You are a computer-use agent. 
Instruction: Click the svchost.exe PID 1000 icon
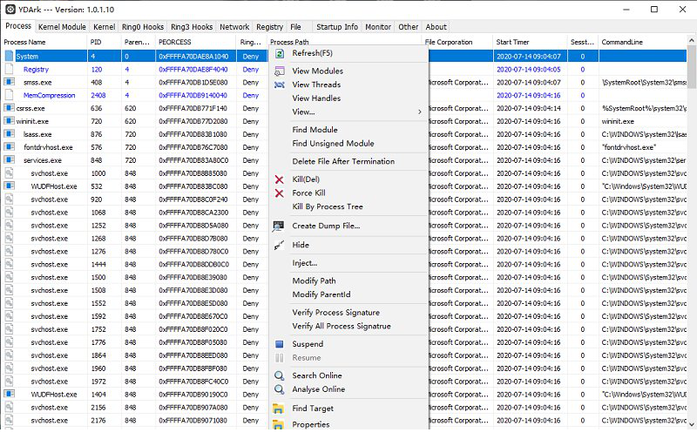click(x=9, y=172)
